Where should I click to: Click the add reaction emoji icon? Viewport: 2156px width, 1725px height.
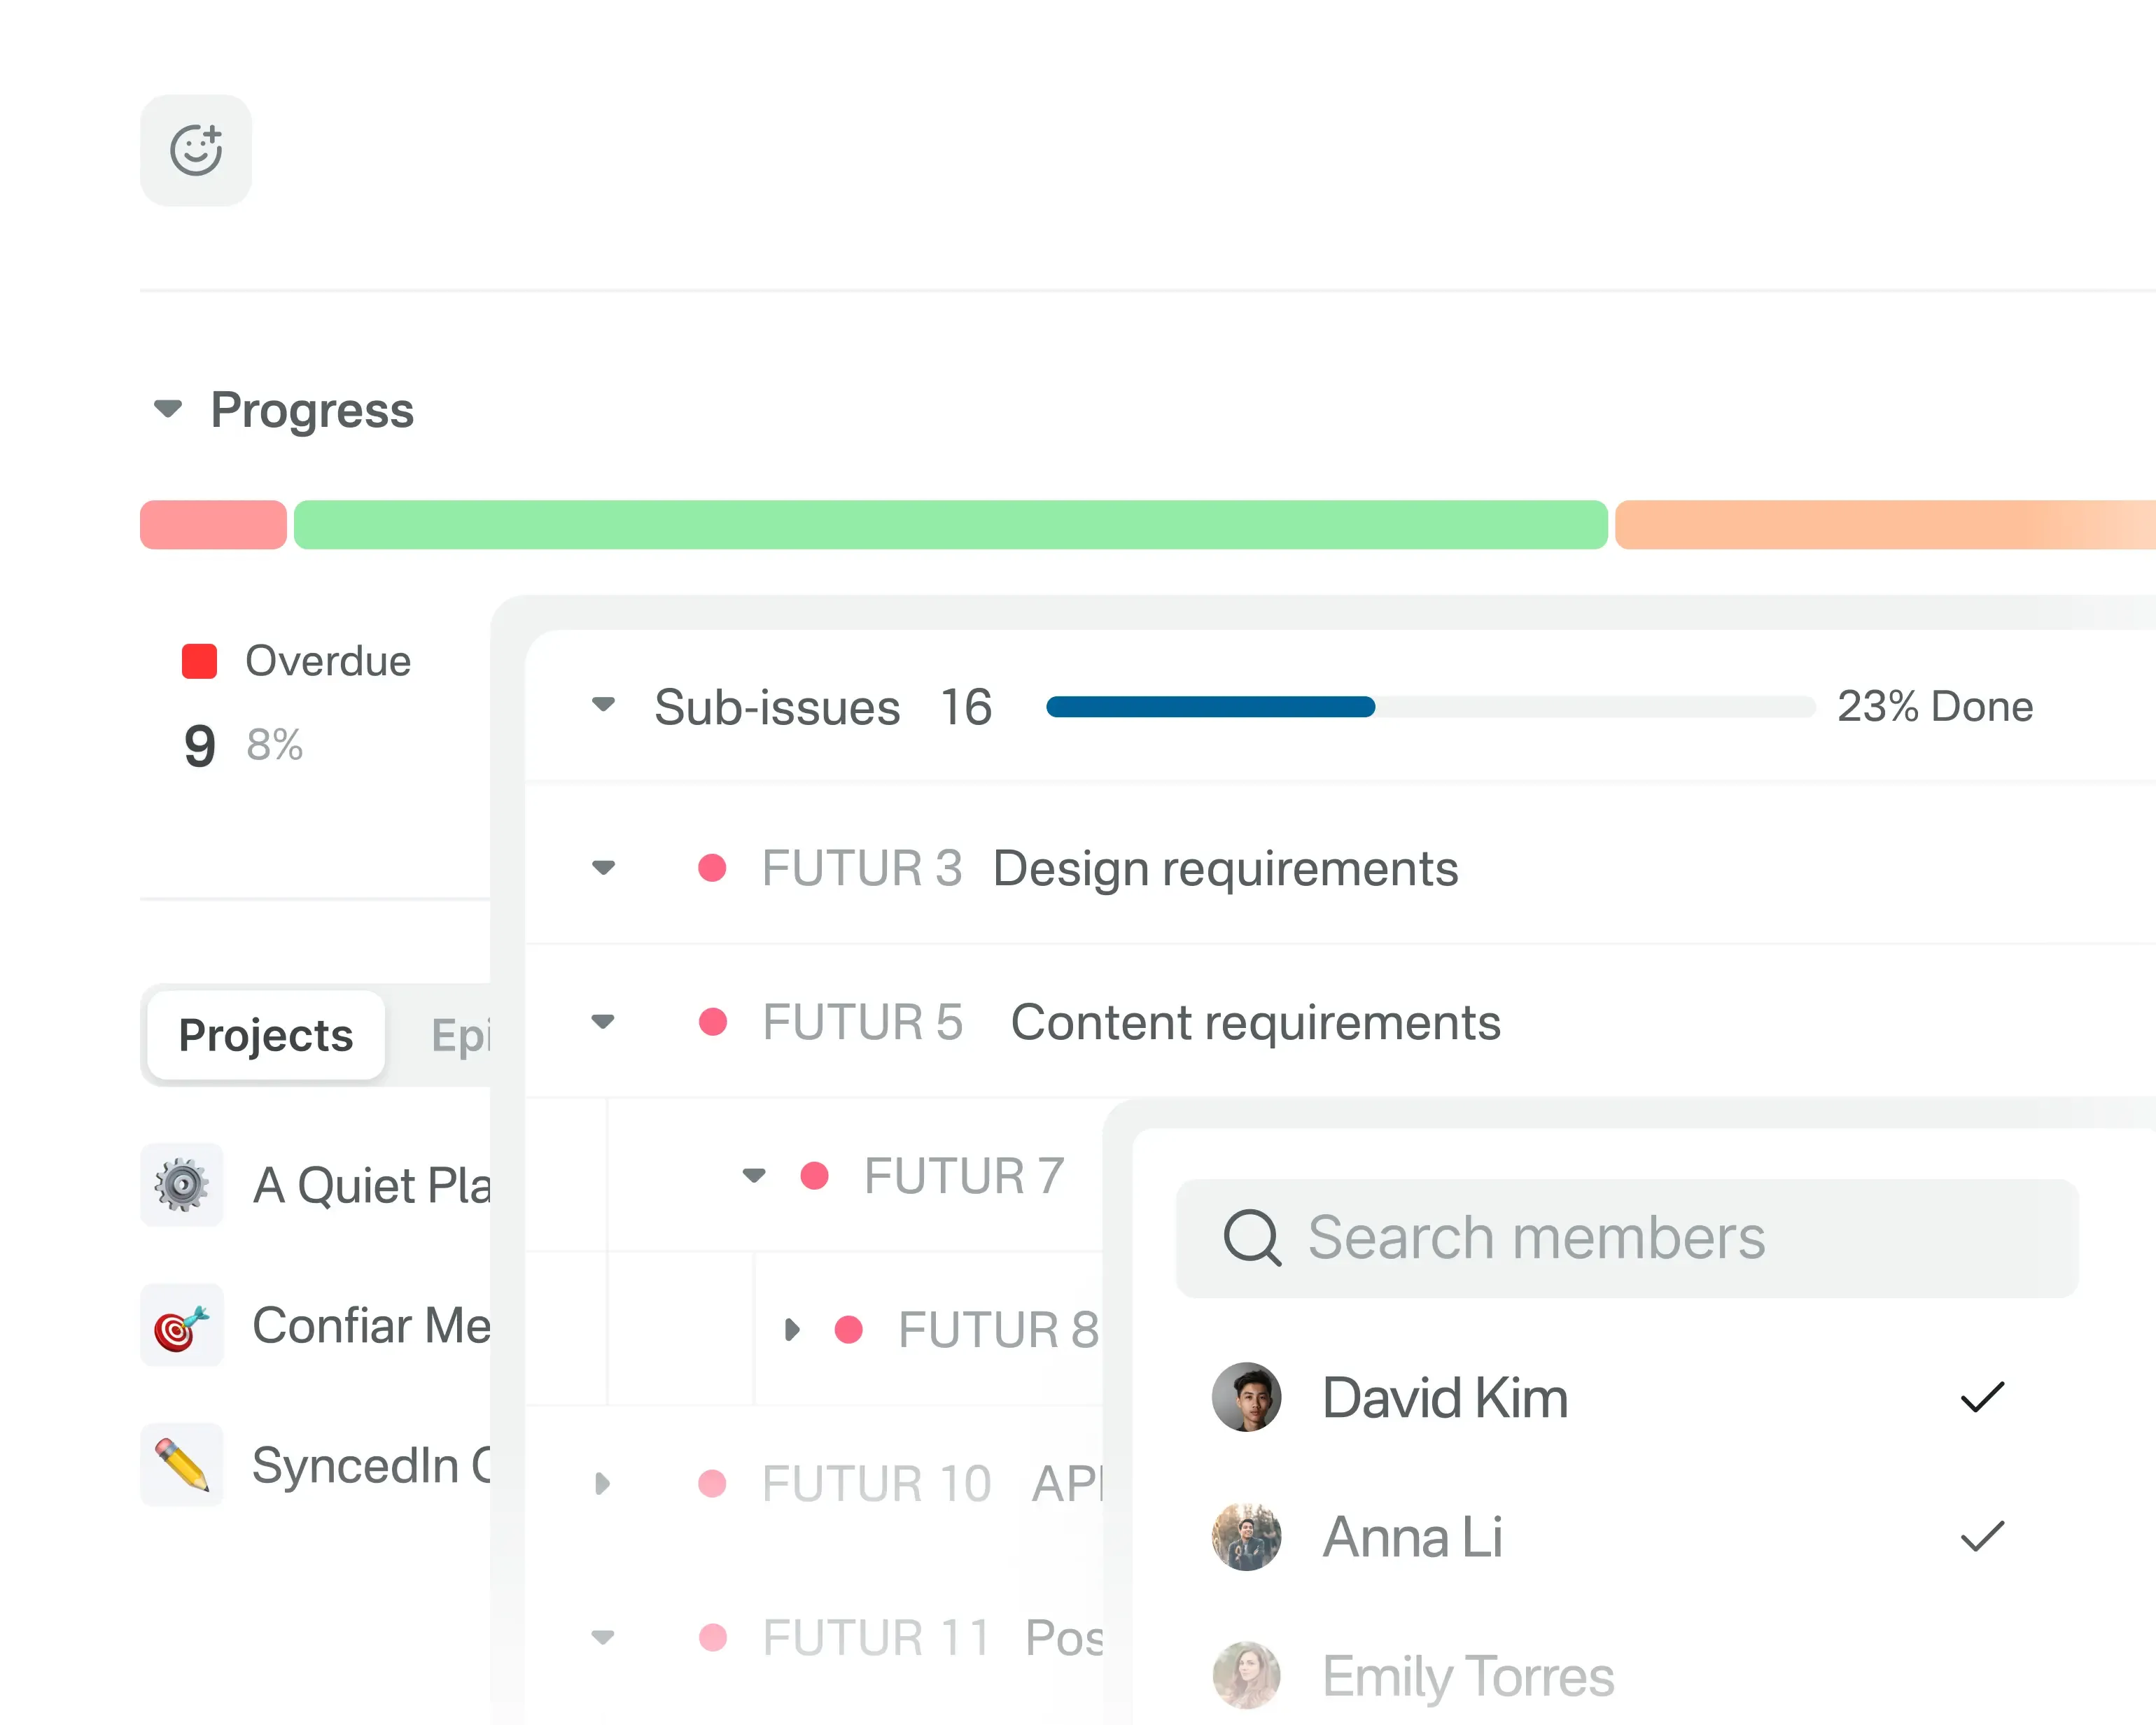click(x=196, y=150)
